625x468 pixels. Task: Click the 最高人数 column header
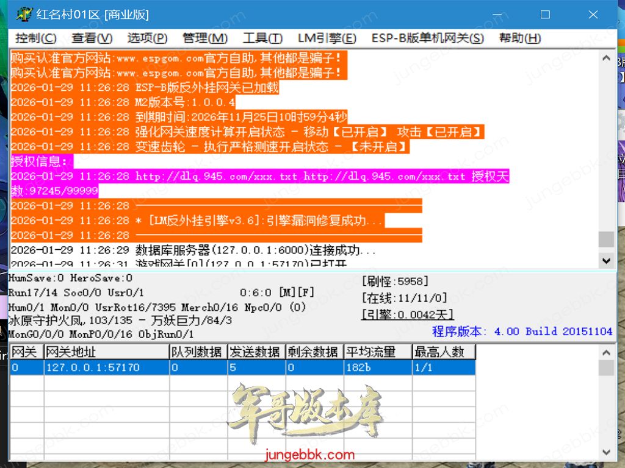(x=443, y=352)
